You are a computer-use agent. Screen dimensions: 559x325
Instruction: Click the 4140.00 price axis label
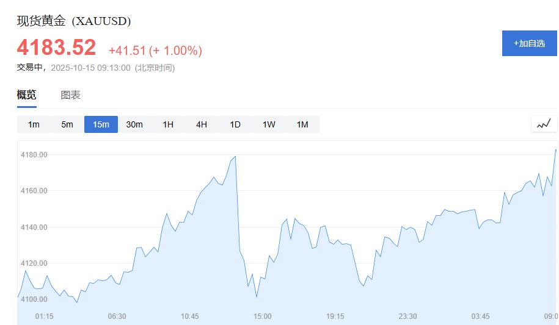tap(33, 227)
